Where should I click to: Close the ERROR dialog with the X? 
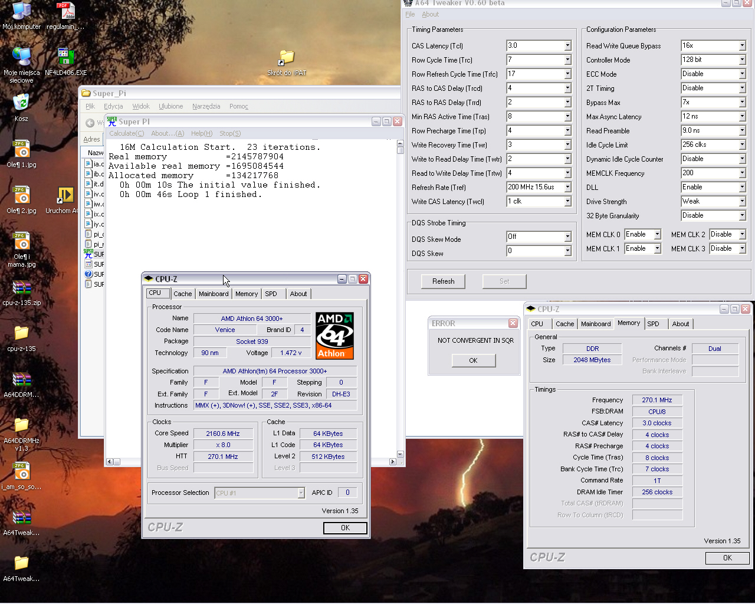coord(513,323)
